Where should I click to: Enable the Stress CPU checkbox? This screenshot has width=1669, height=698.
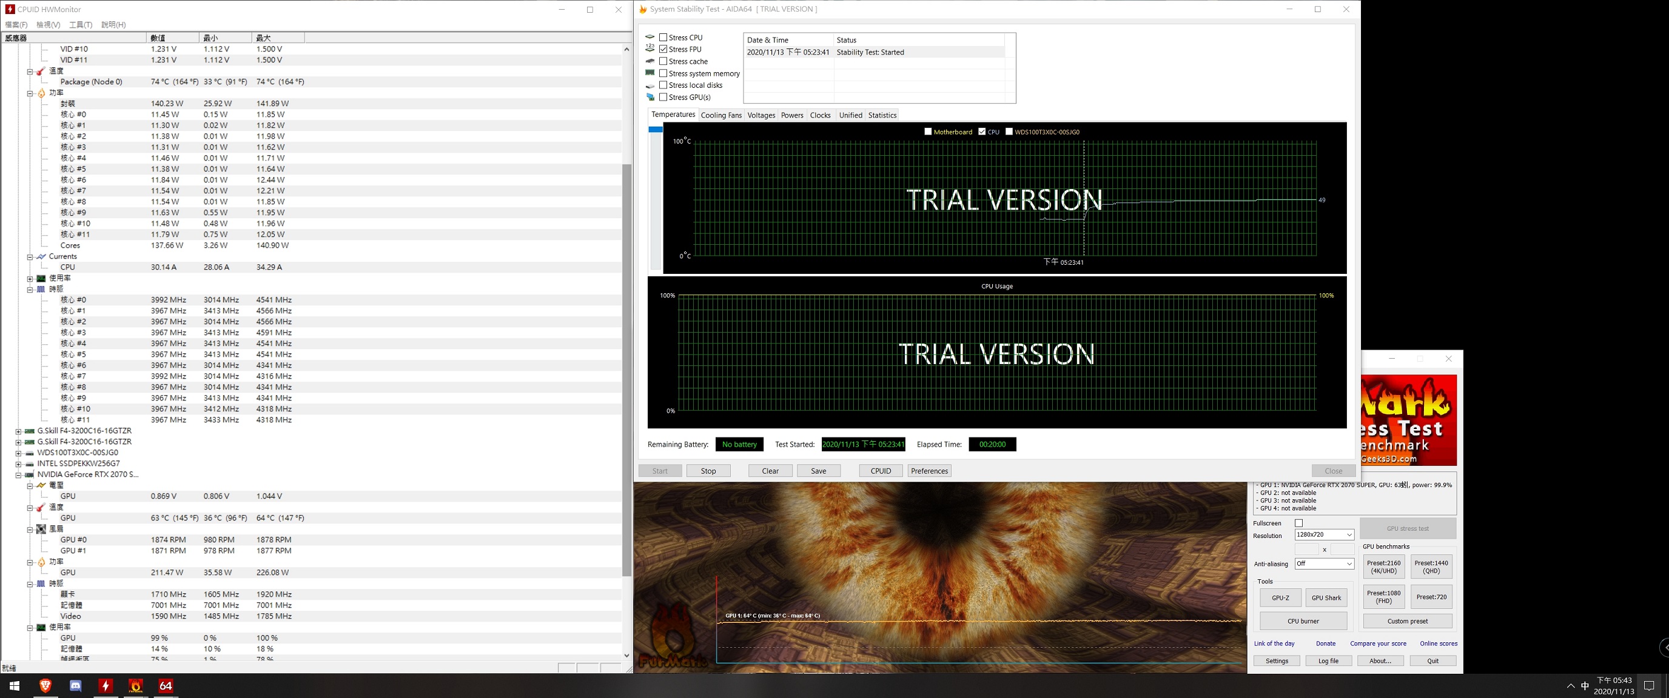(663, 37)
